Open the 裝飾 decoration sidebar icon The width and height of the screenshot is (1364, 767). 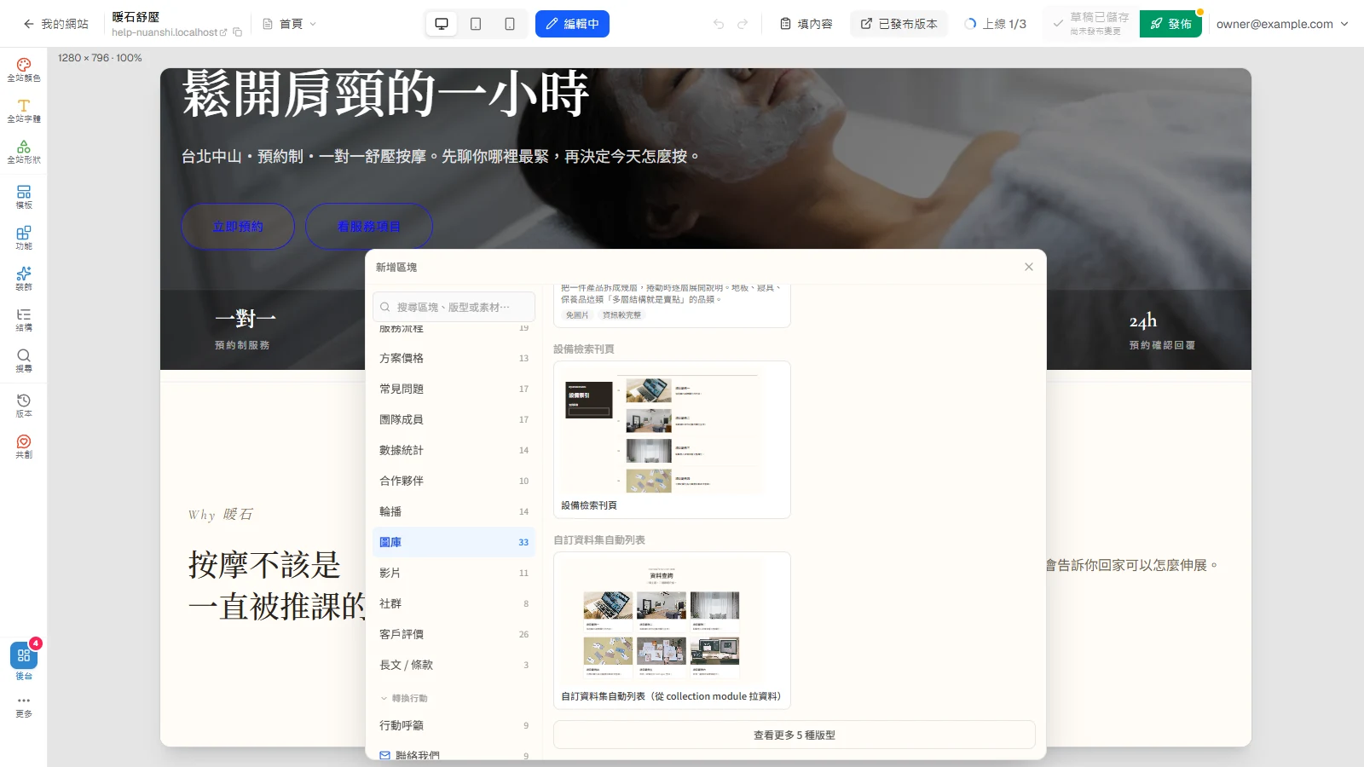tap(24, 279)
